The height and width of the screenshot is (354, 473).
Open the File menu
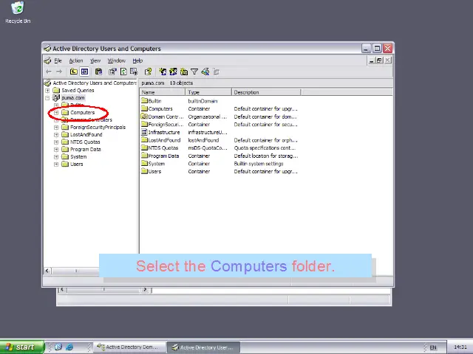(x=58, y=60)
